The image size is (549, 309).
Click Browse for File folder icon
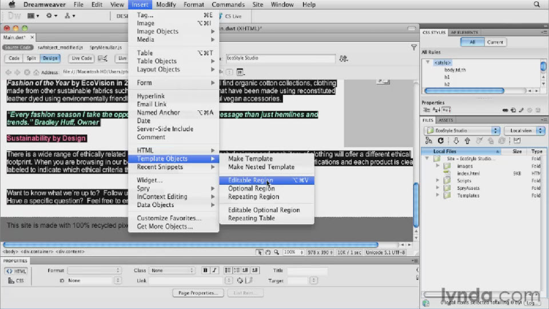pyautogui.click(x=249, y=280)
